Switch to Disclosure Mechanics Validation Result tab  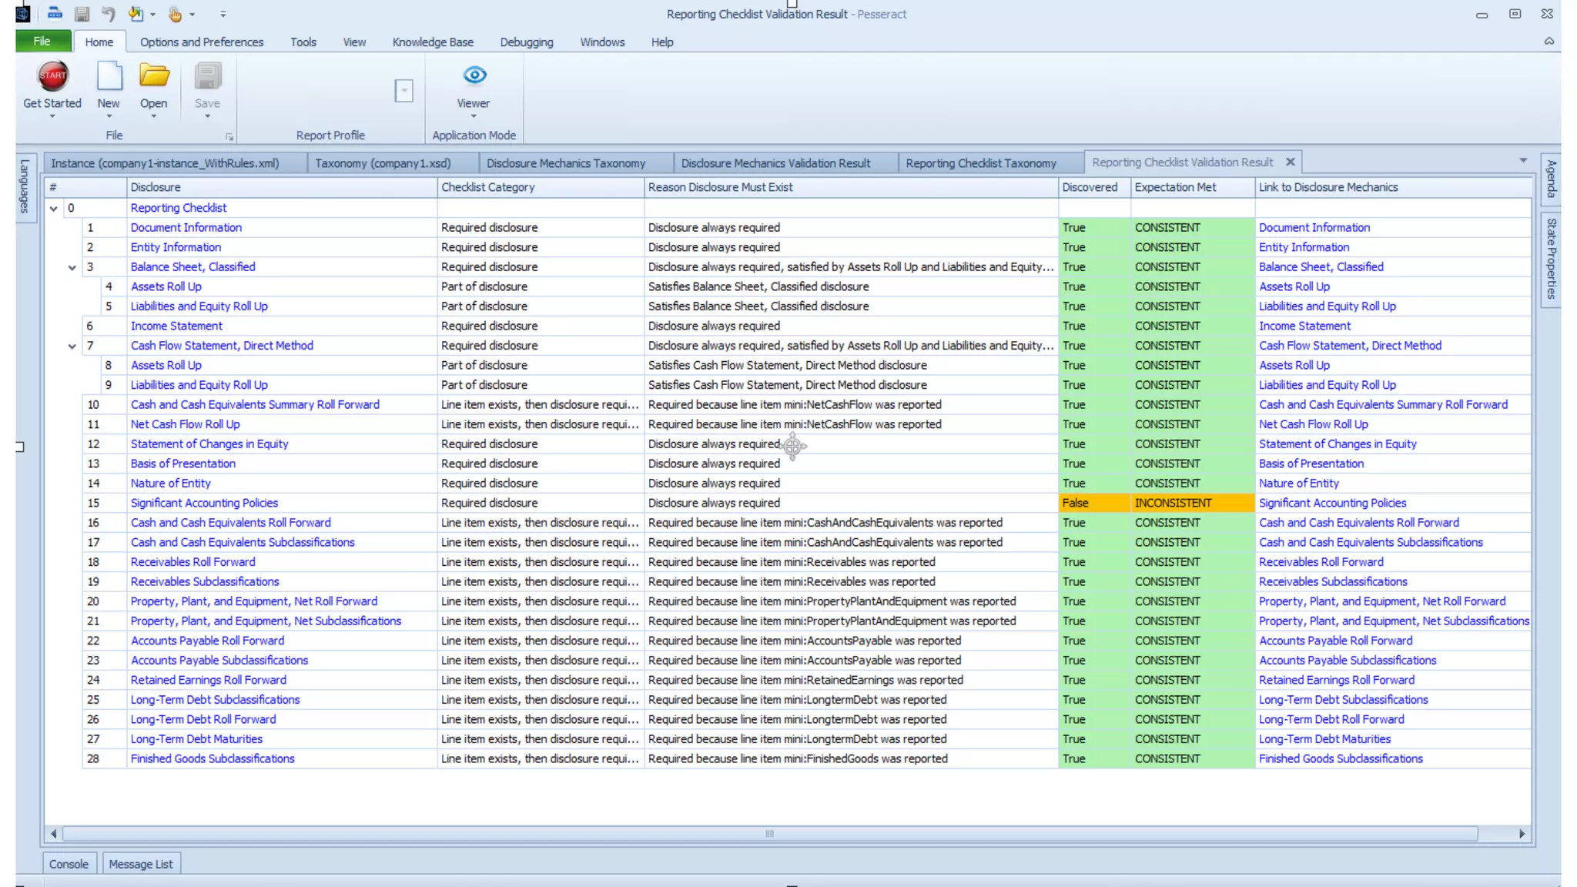tap(775, 163)
